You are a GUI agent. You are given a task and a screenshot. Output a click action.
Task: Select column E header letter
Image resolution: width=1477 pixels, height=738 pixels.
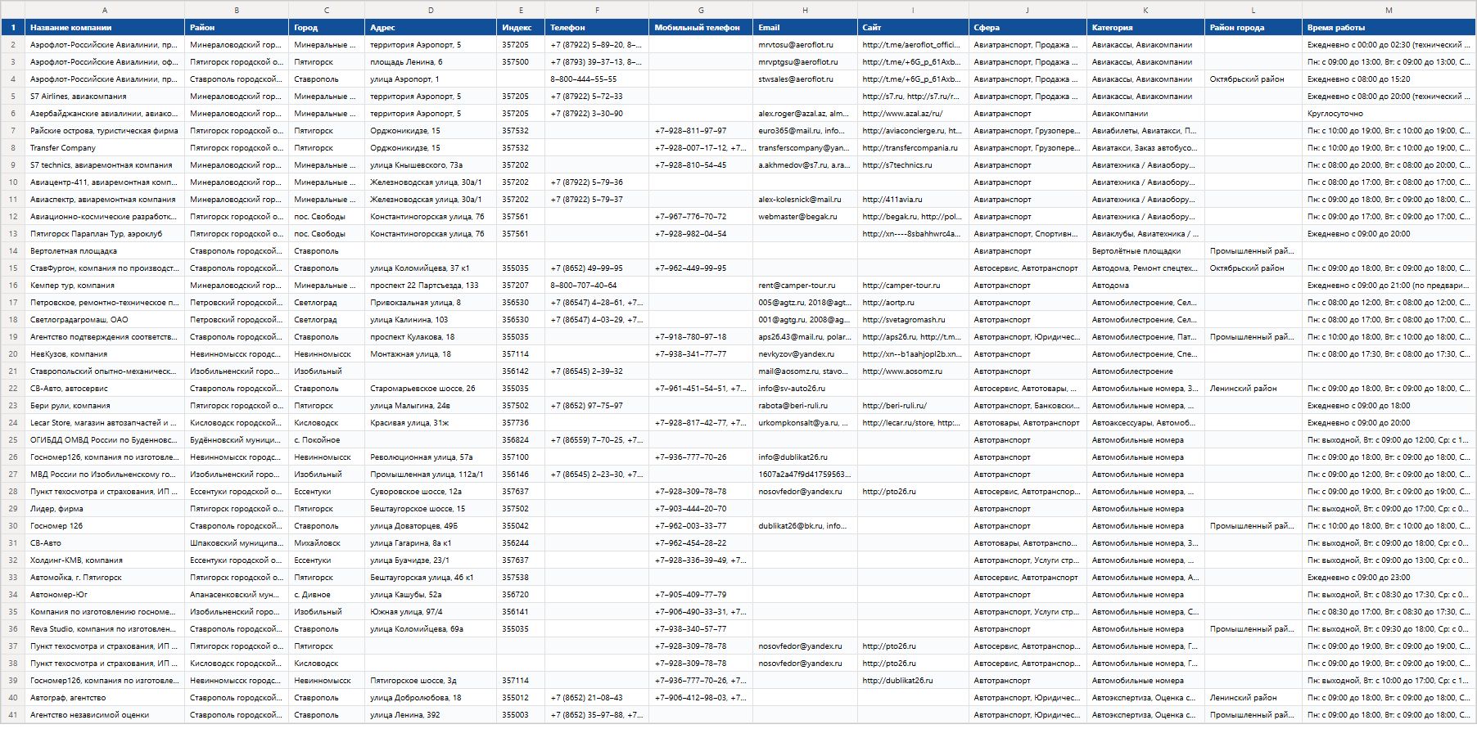(521, 10)
